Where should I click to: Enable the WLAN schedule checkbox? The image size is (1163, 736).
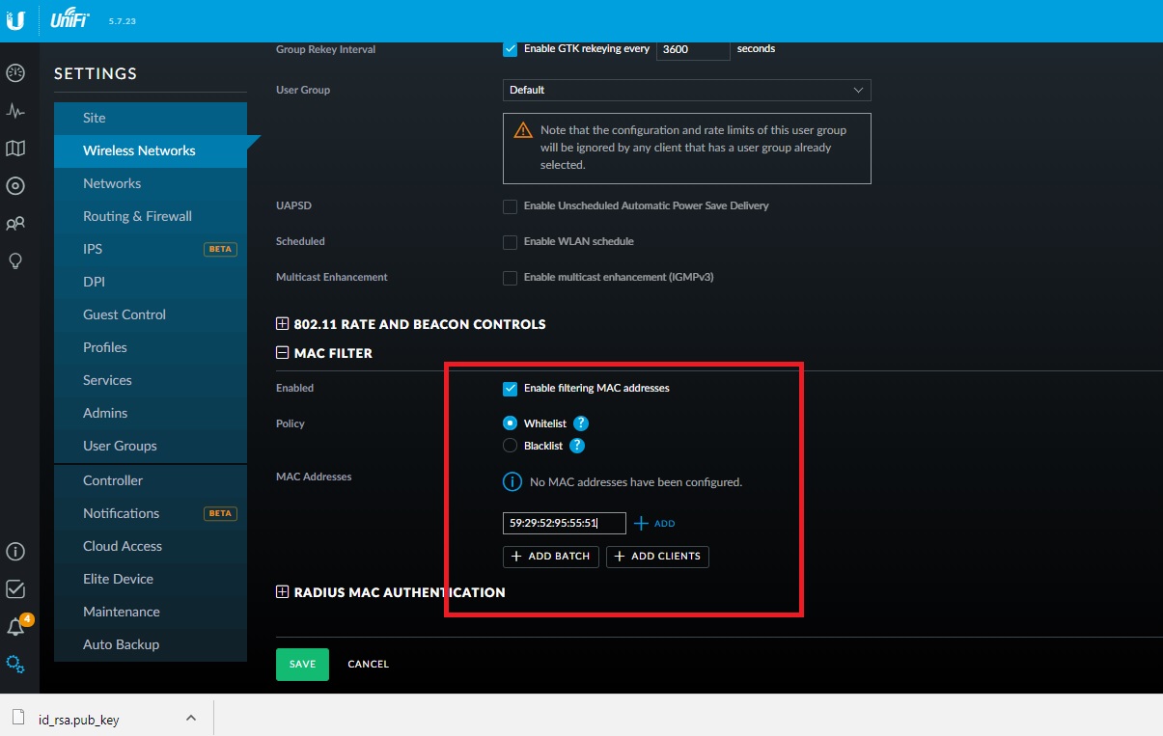tap(511, 242)
